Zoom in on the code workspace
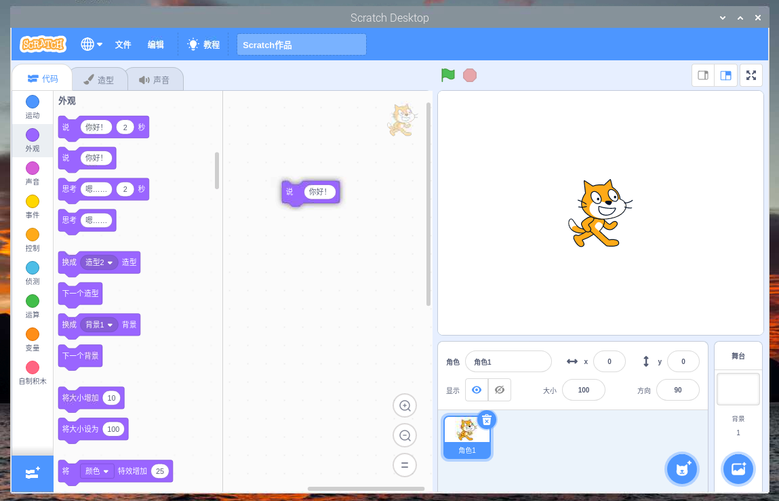The image size is (779, 501). tap(405, 405)
